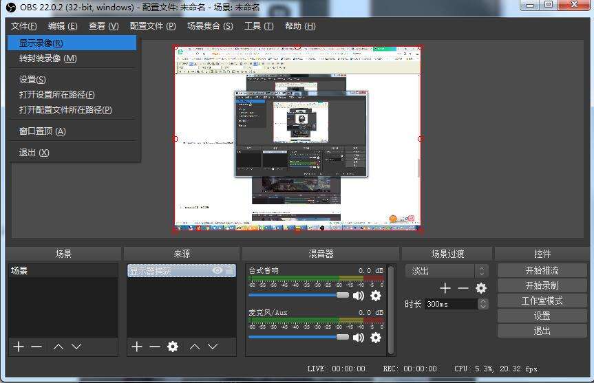This screenshot has width=594, height=383.
Task: Mute the 台式音响 speaker icon
Action: 358,296
